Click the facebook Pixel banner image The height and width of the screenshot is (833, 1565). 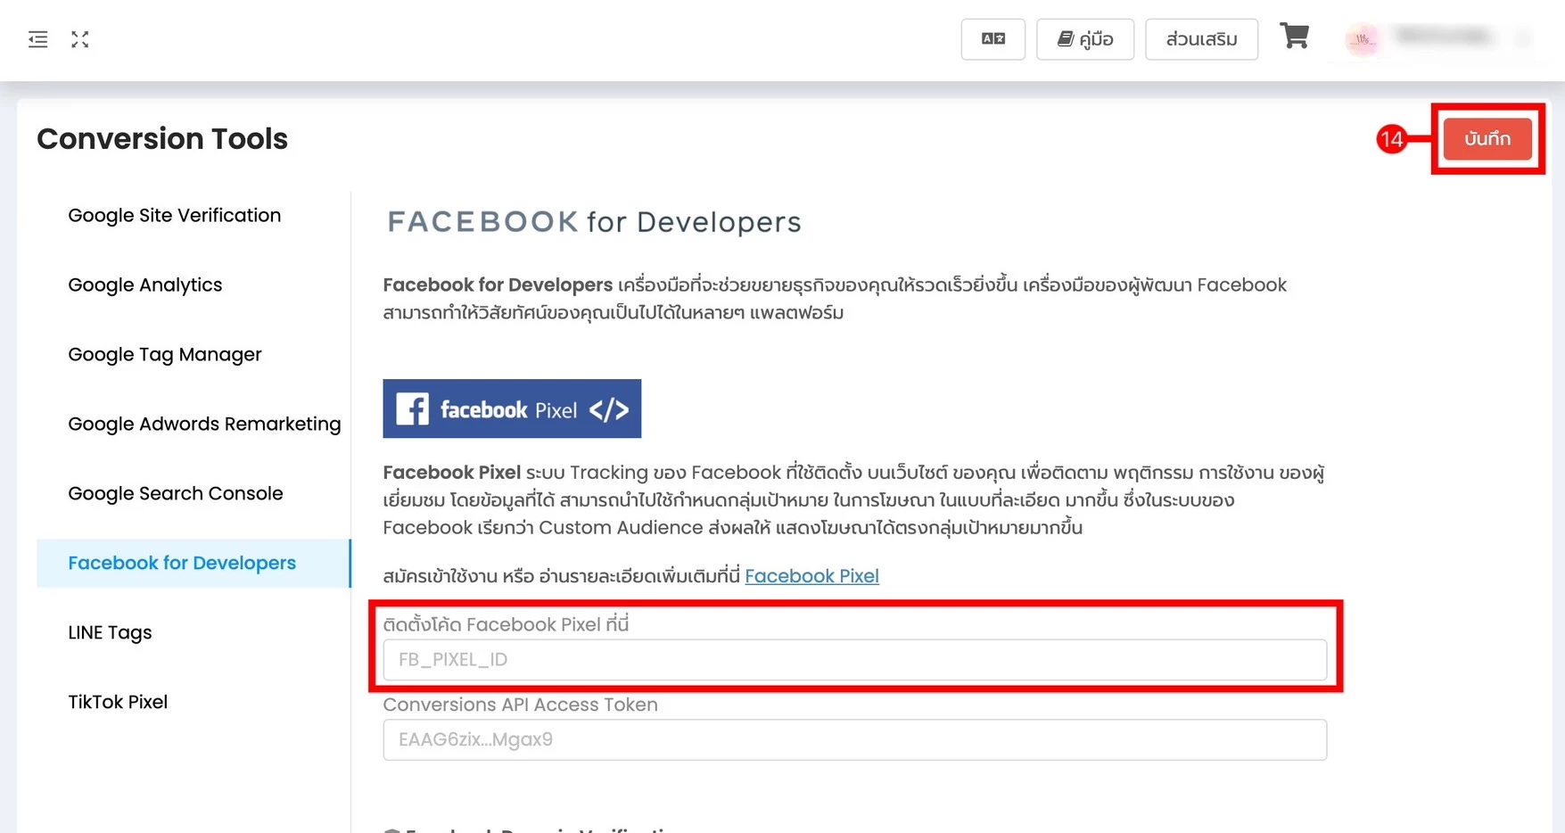point(512,408)
